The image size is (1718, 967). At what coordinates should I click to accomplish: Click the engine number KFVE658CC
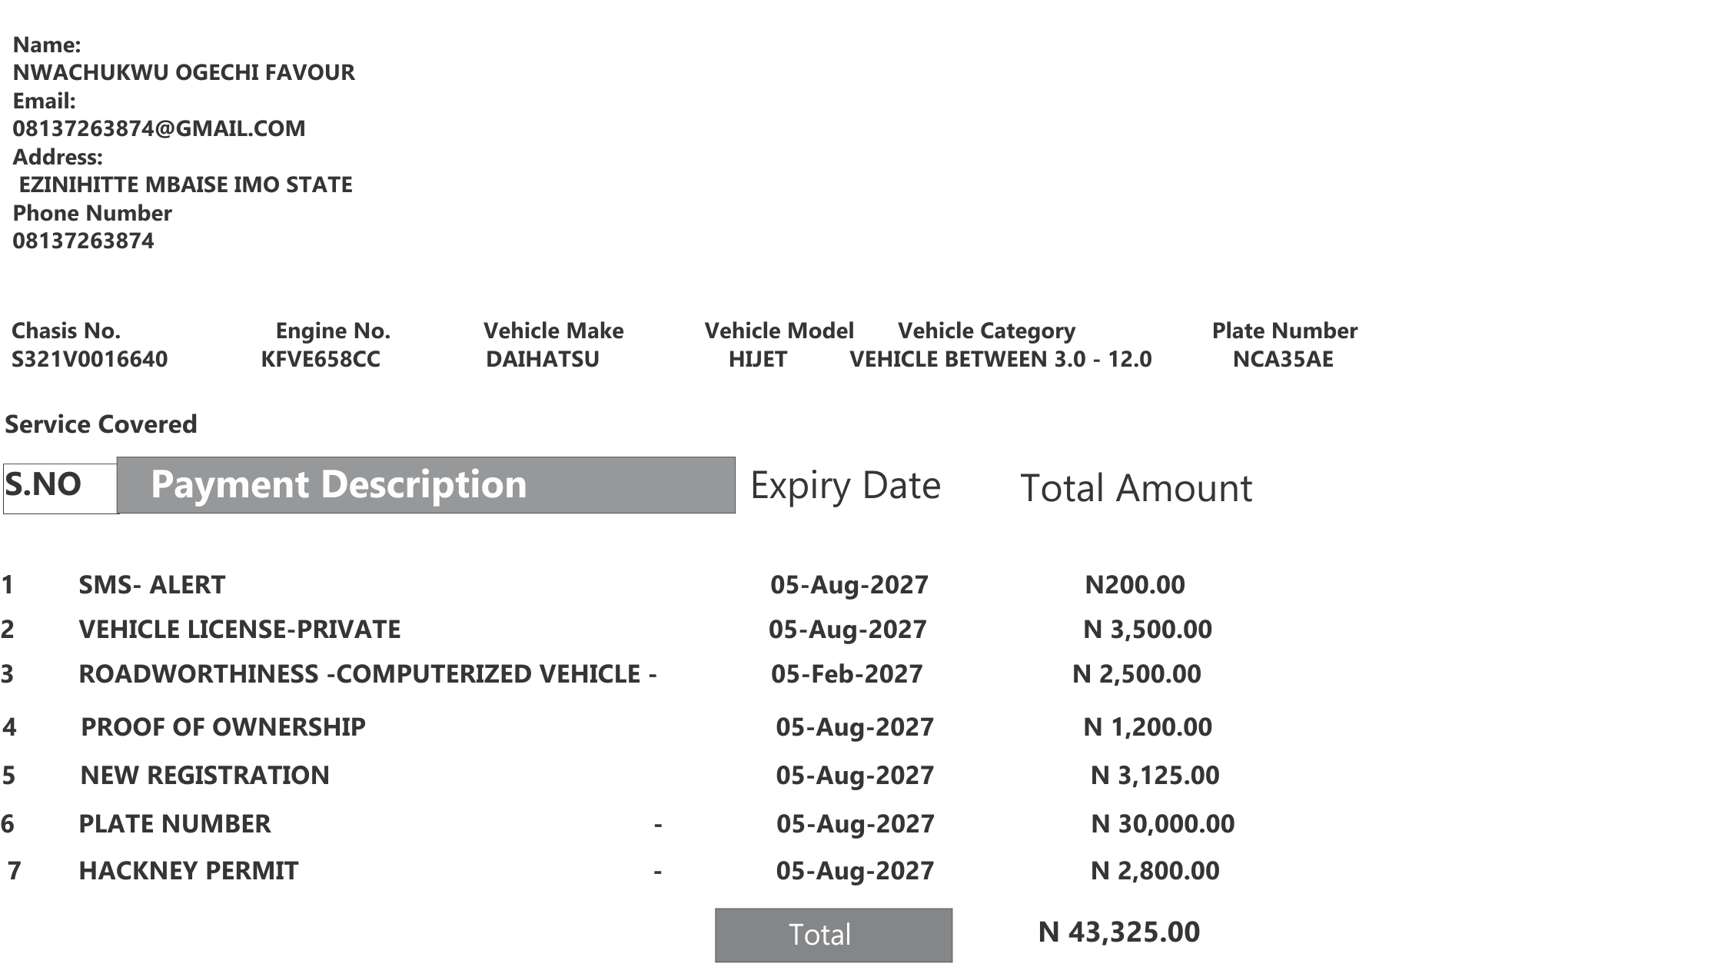pyautogui.click(x=321, y=359)
